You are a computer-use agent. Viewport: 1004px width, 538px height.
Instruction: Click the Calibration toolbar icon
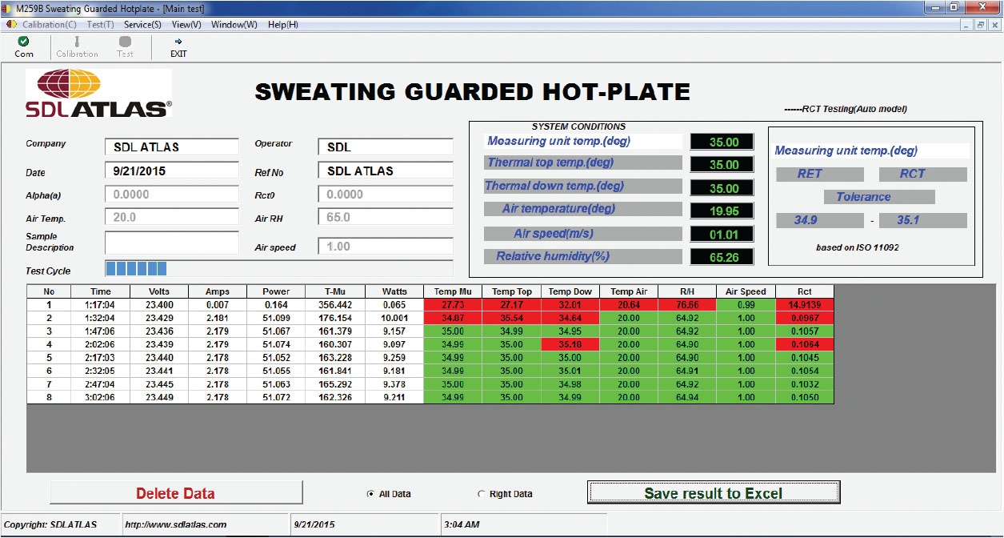(x=77, y=47)
